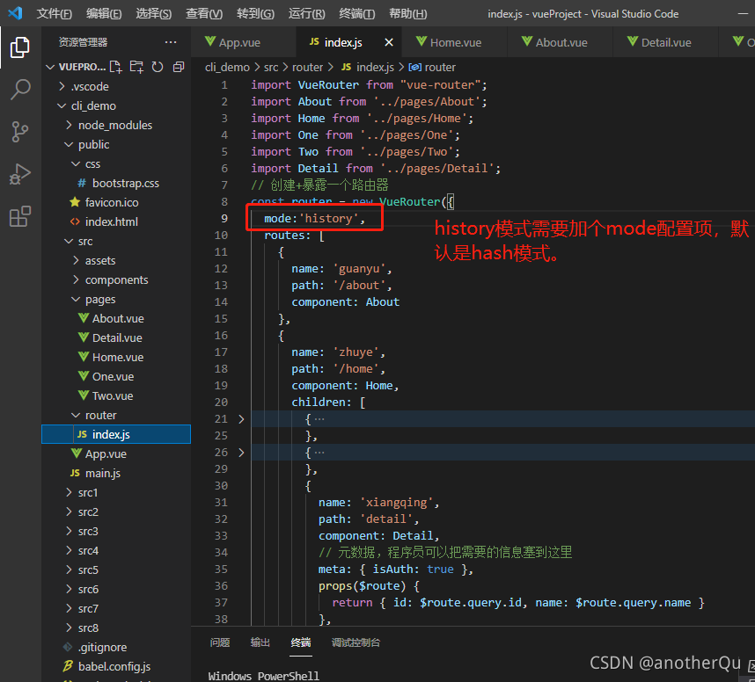Open the 编辑(E) menu

(104, 13)
